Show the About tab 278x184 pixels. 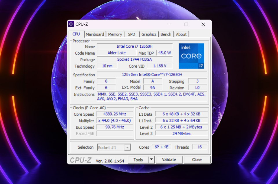[x=181, y=34]
